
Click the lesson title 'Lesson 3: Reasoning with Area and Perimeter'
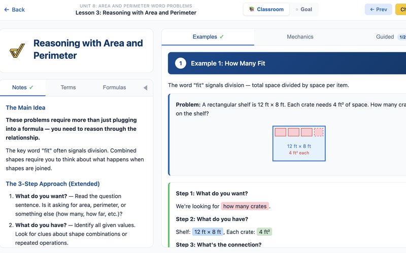[x=136, y=13]
